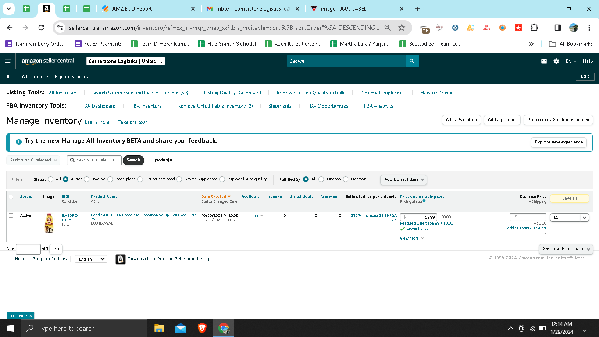Screen dimensions: 599x337
Task: Expand the available quantity 11 dropdown
Action: 259,216
